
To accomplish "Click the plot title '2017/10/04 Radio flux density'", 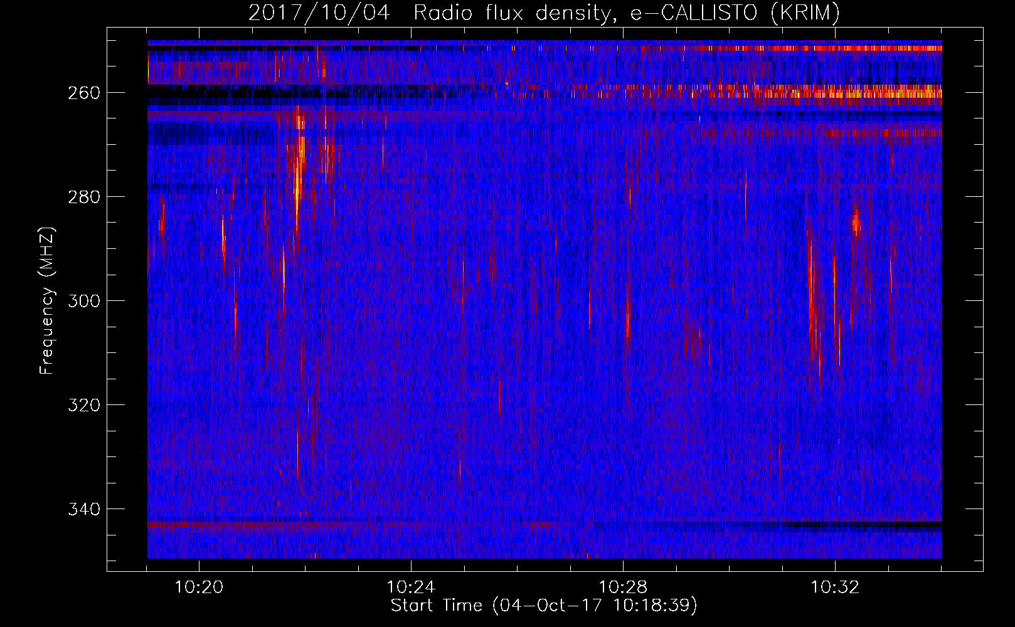I will pos(544,13).
